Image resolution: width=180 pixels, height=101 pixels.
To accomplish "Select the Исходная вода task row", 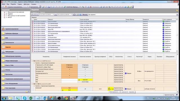I will [104, 37].
